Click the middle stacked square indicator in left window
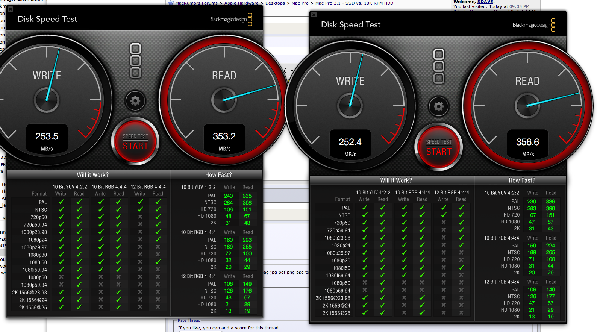 tap(135, 61)
